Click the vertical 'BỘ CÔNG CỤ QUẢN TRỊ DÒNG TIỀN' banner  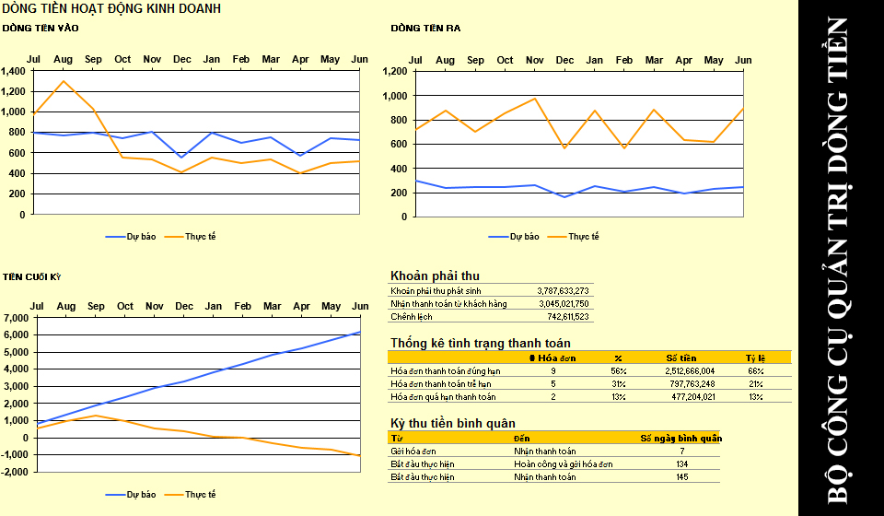click(x=838, y=260)
